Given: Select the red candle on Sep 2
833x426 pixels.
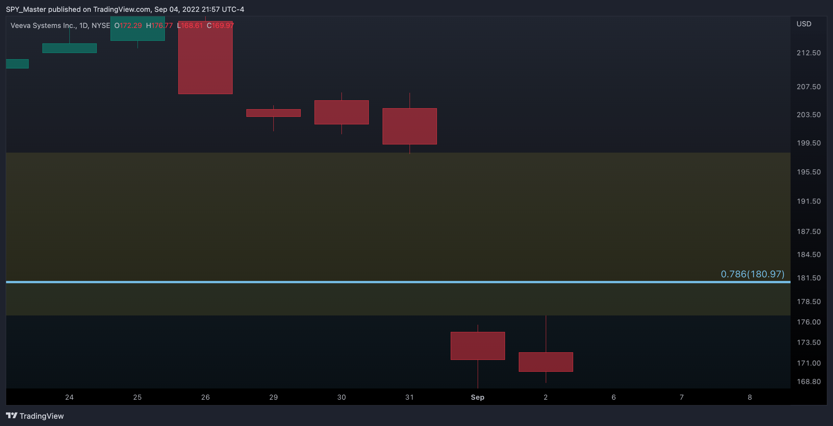Looking at the screenshot, I should (546, 362).
